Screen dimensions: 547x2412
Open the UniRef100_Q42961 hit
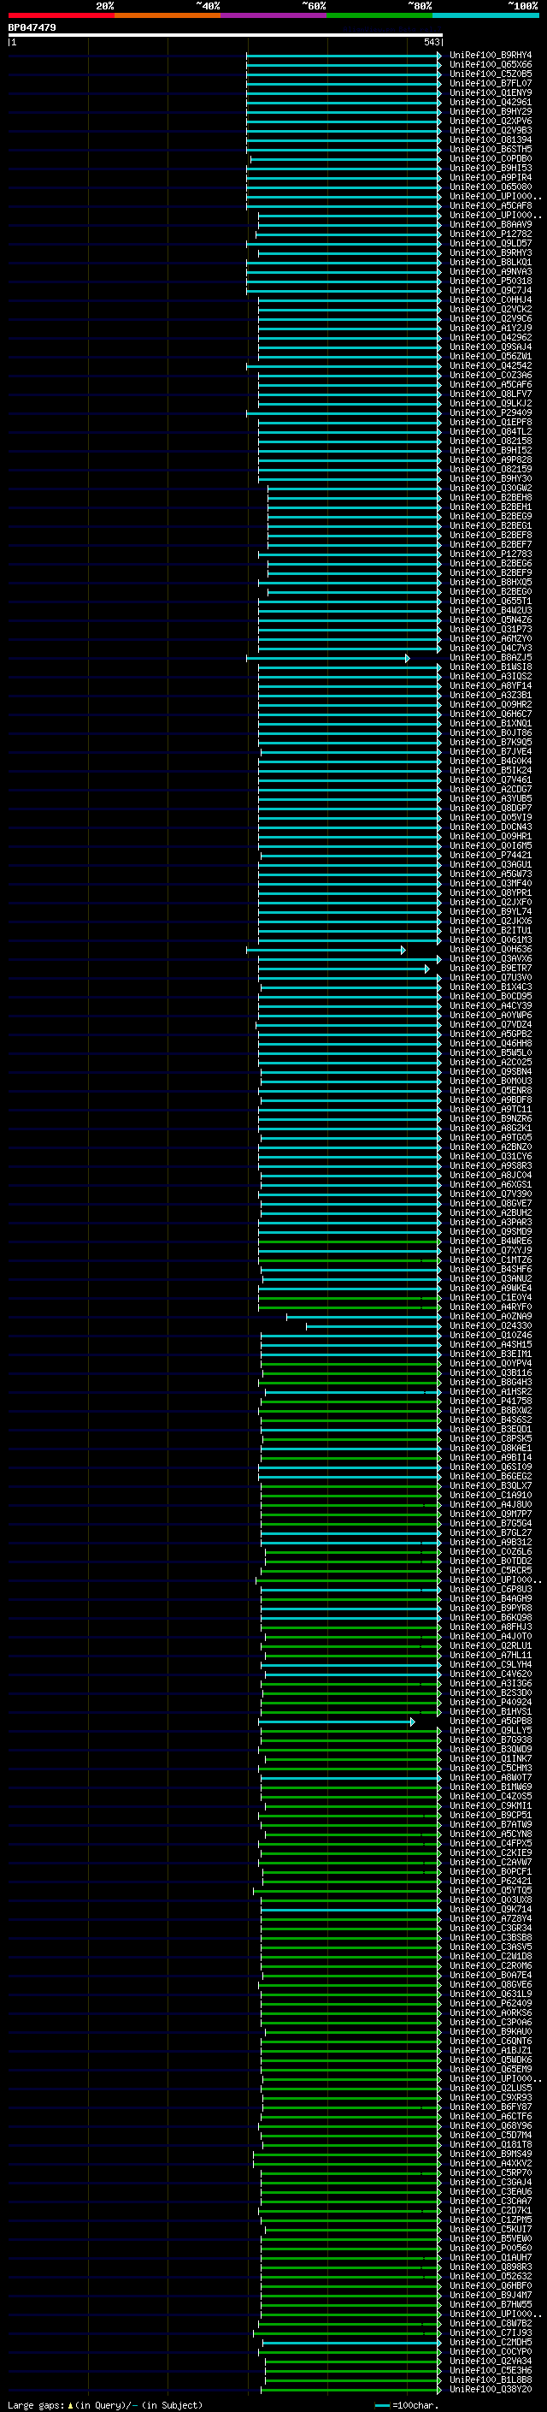(490, 102)
